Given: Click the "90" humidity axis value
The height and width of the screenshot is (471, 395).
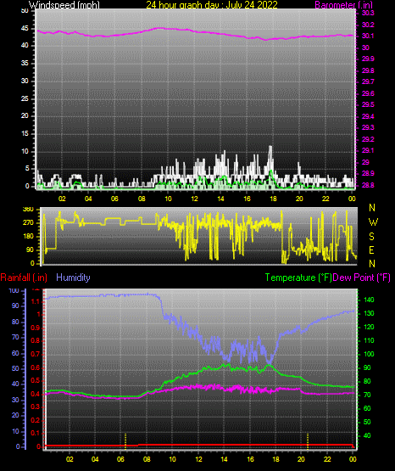Looking at the screenshot, I should pos(15,306).
